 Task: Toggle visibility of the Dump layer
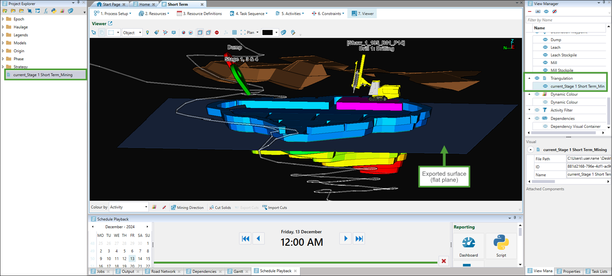545,40
